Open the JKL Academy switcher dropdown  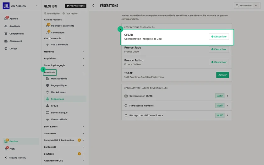tap(37, 6)
